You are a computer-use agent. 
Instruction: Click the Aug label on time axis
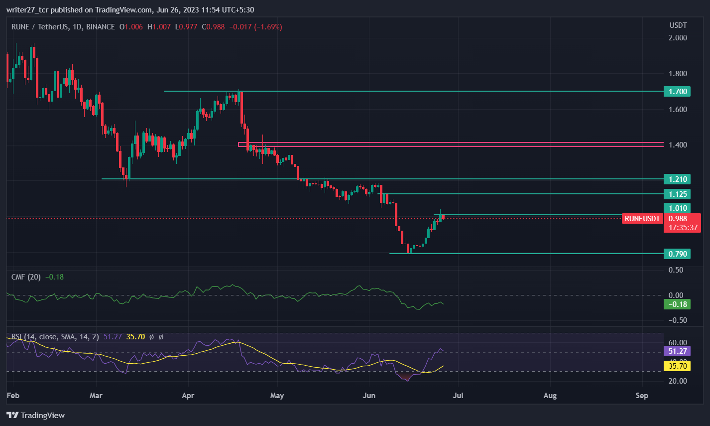(x=550, y=396)
